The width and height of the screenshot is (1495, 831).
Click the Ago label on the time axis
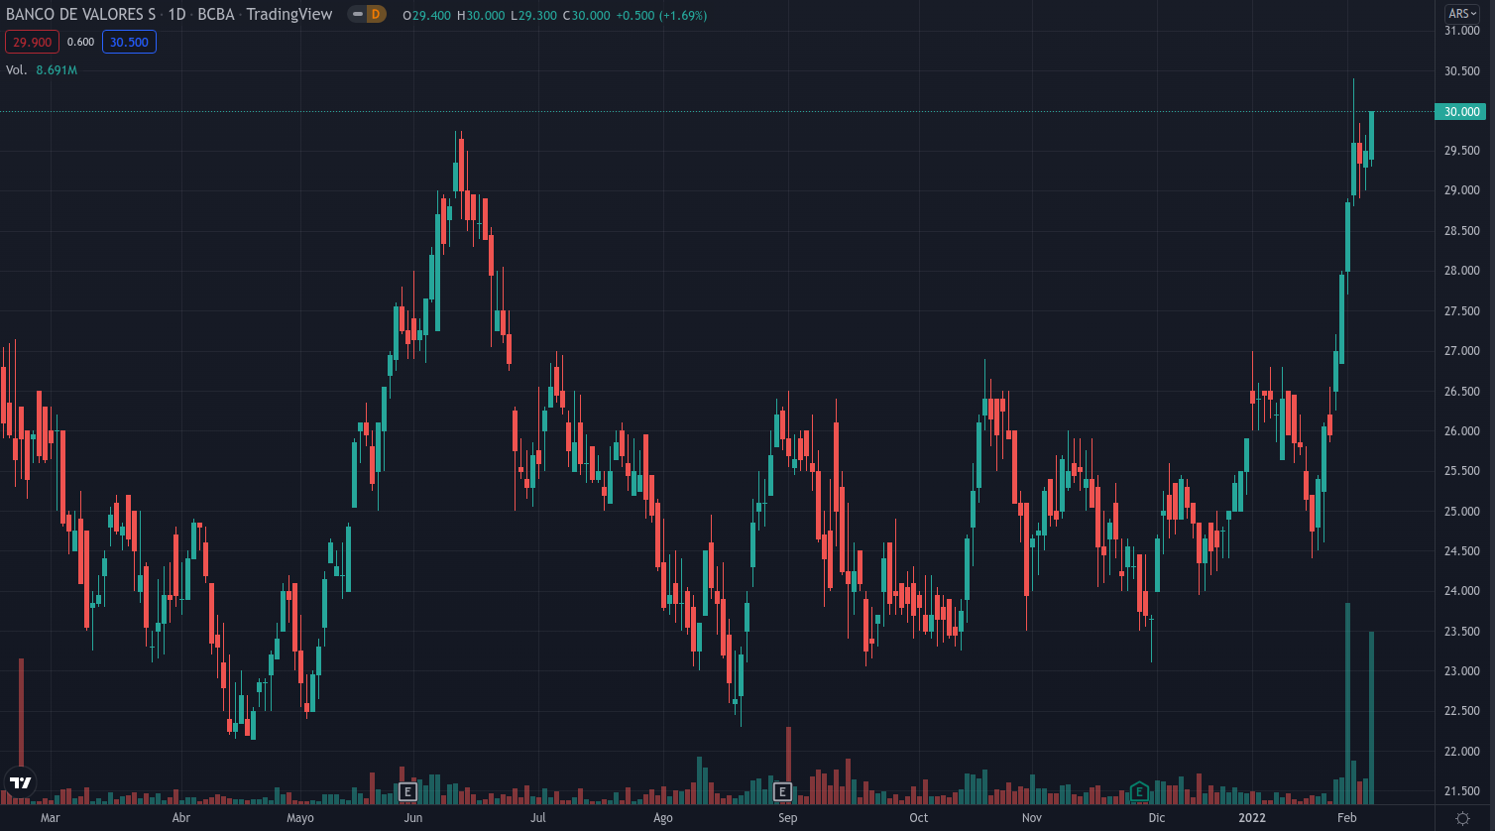[663, 818]
